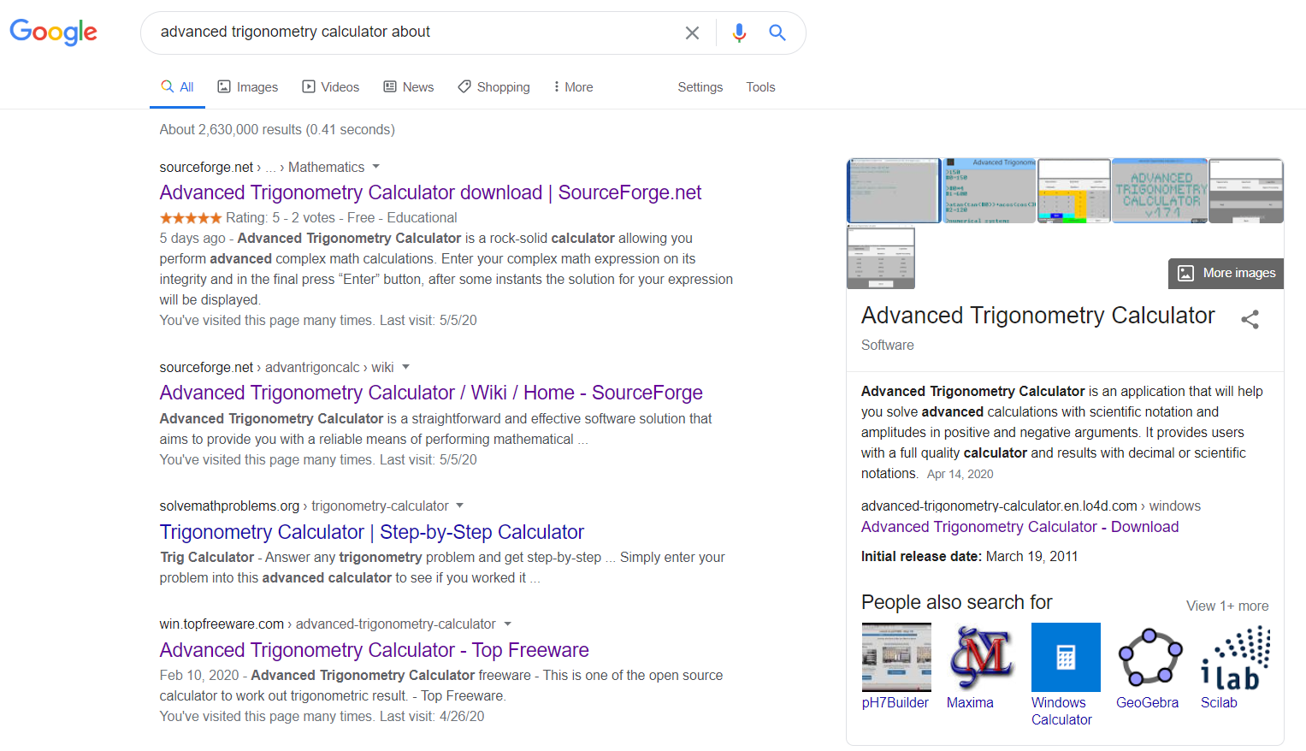Image resolution: width=1306 pixels, height=751 pixels.
Task: Open search Settings
Action: 700,87
